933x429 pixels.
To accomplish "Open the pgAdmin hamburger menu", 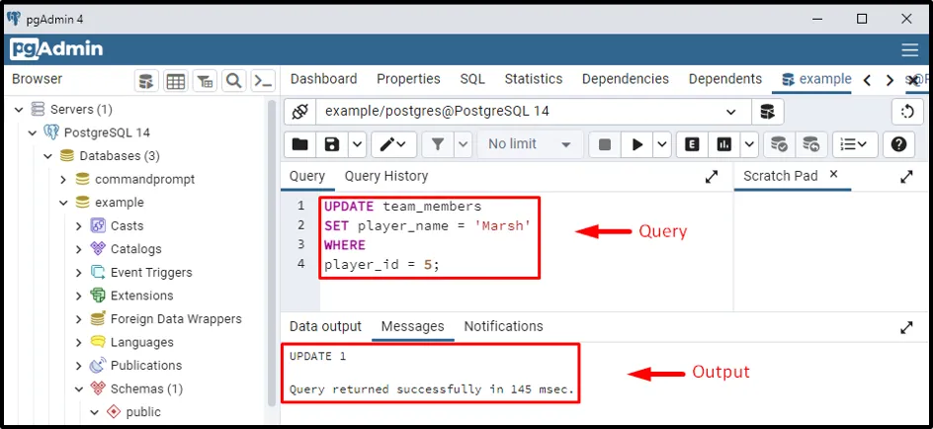I will point(910,49).
